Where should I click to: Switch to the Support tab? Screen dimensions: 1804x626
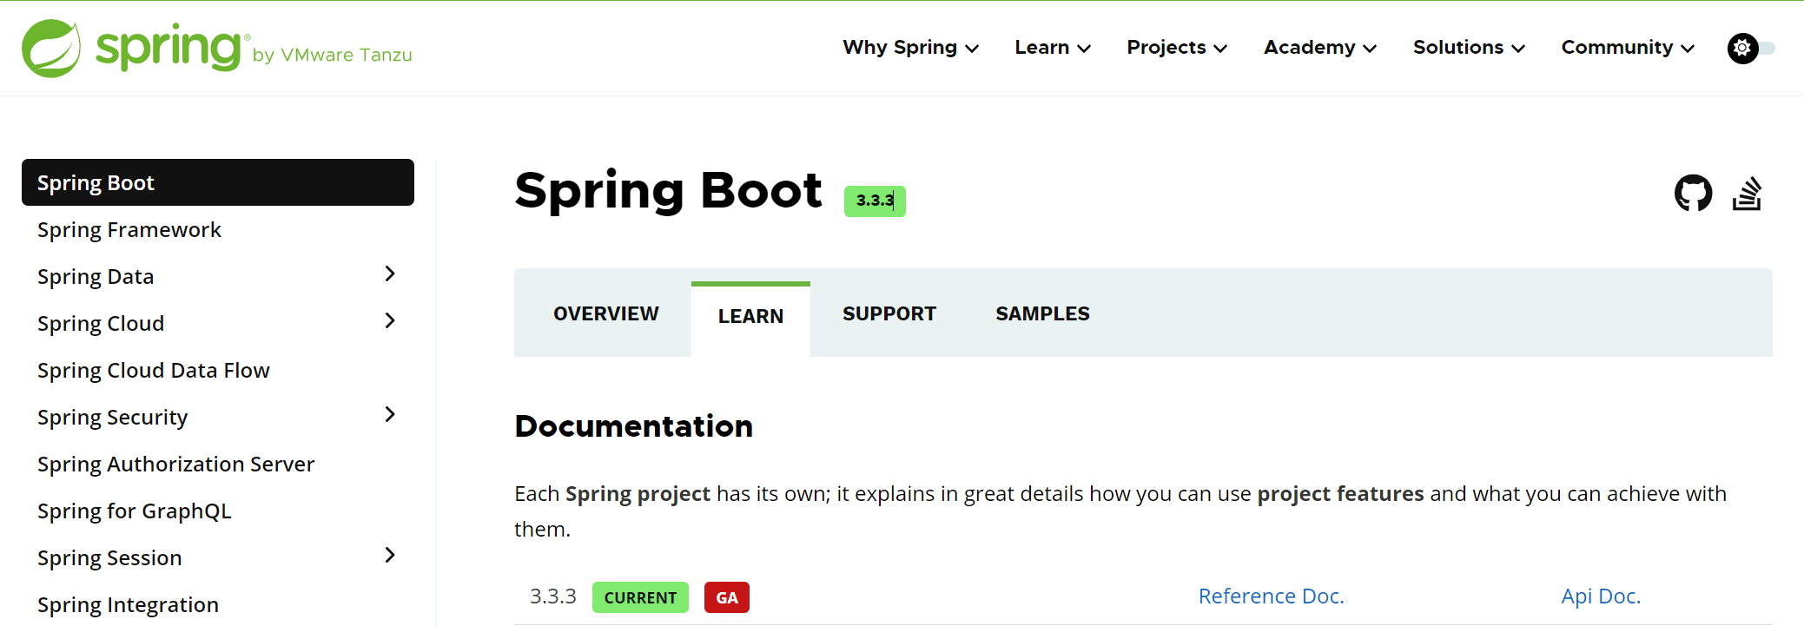[x=889, y=313]
